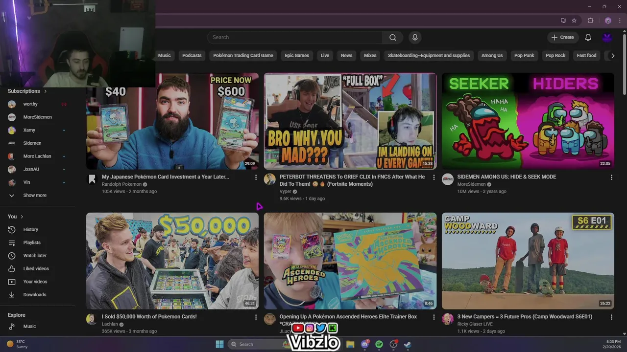627x352 pixels.
Task: Click Ricky Glaser LIVE channel avatar
Action: coord(448,319)
